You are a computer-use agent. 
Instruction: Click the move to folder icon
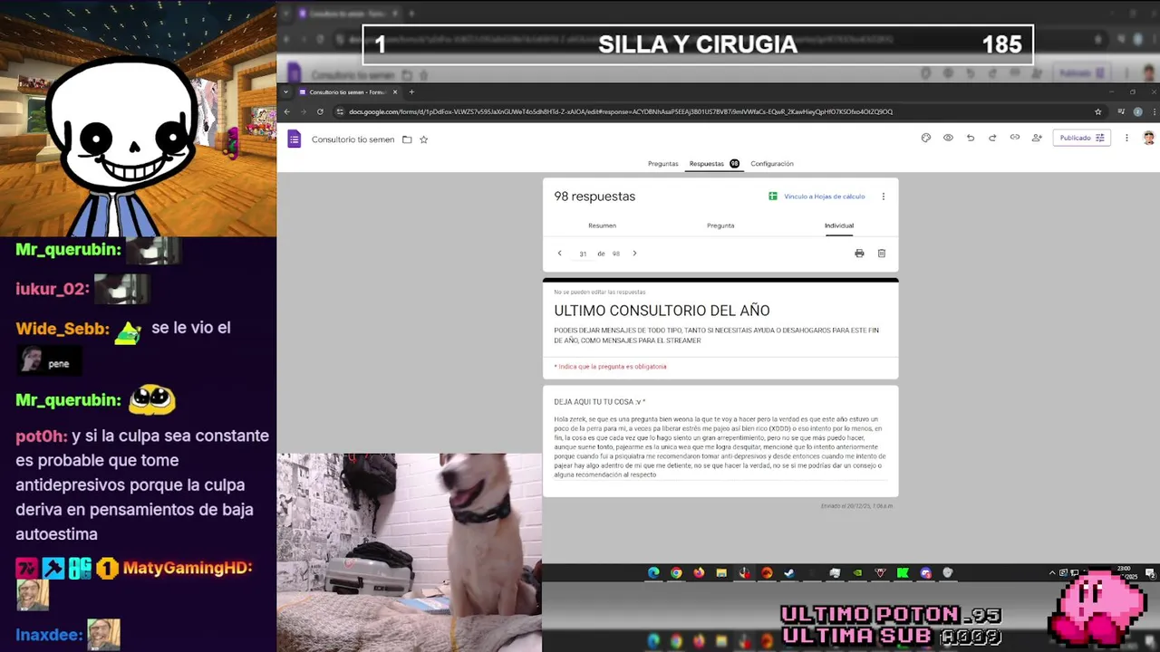click(407, 139)
